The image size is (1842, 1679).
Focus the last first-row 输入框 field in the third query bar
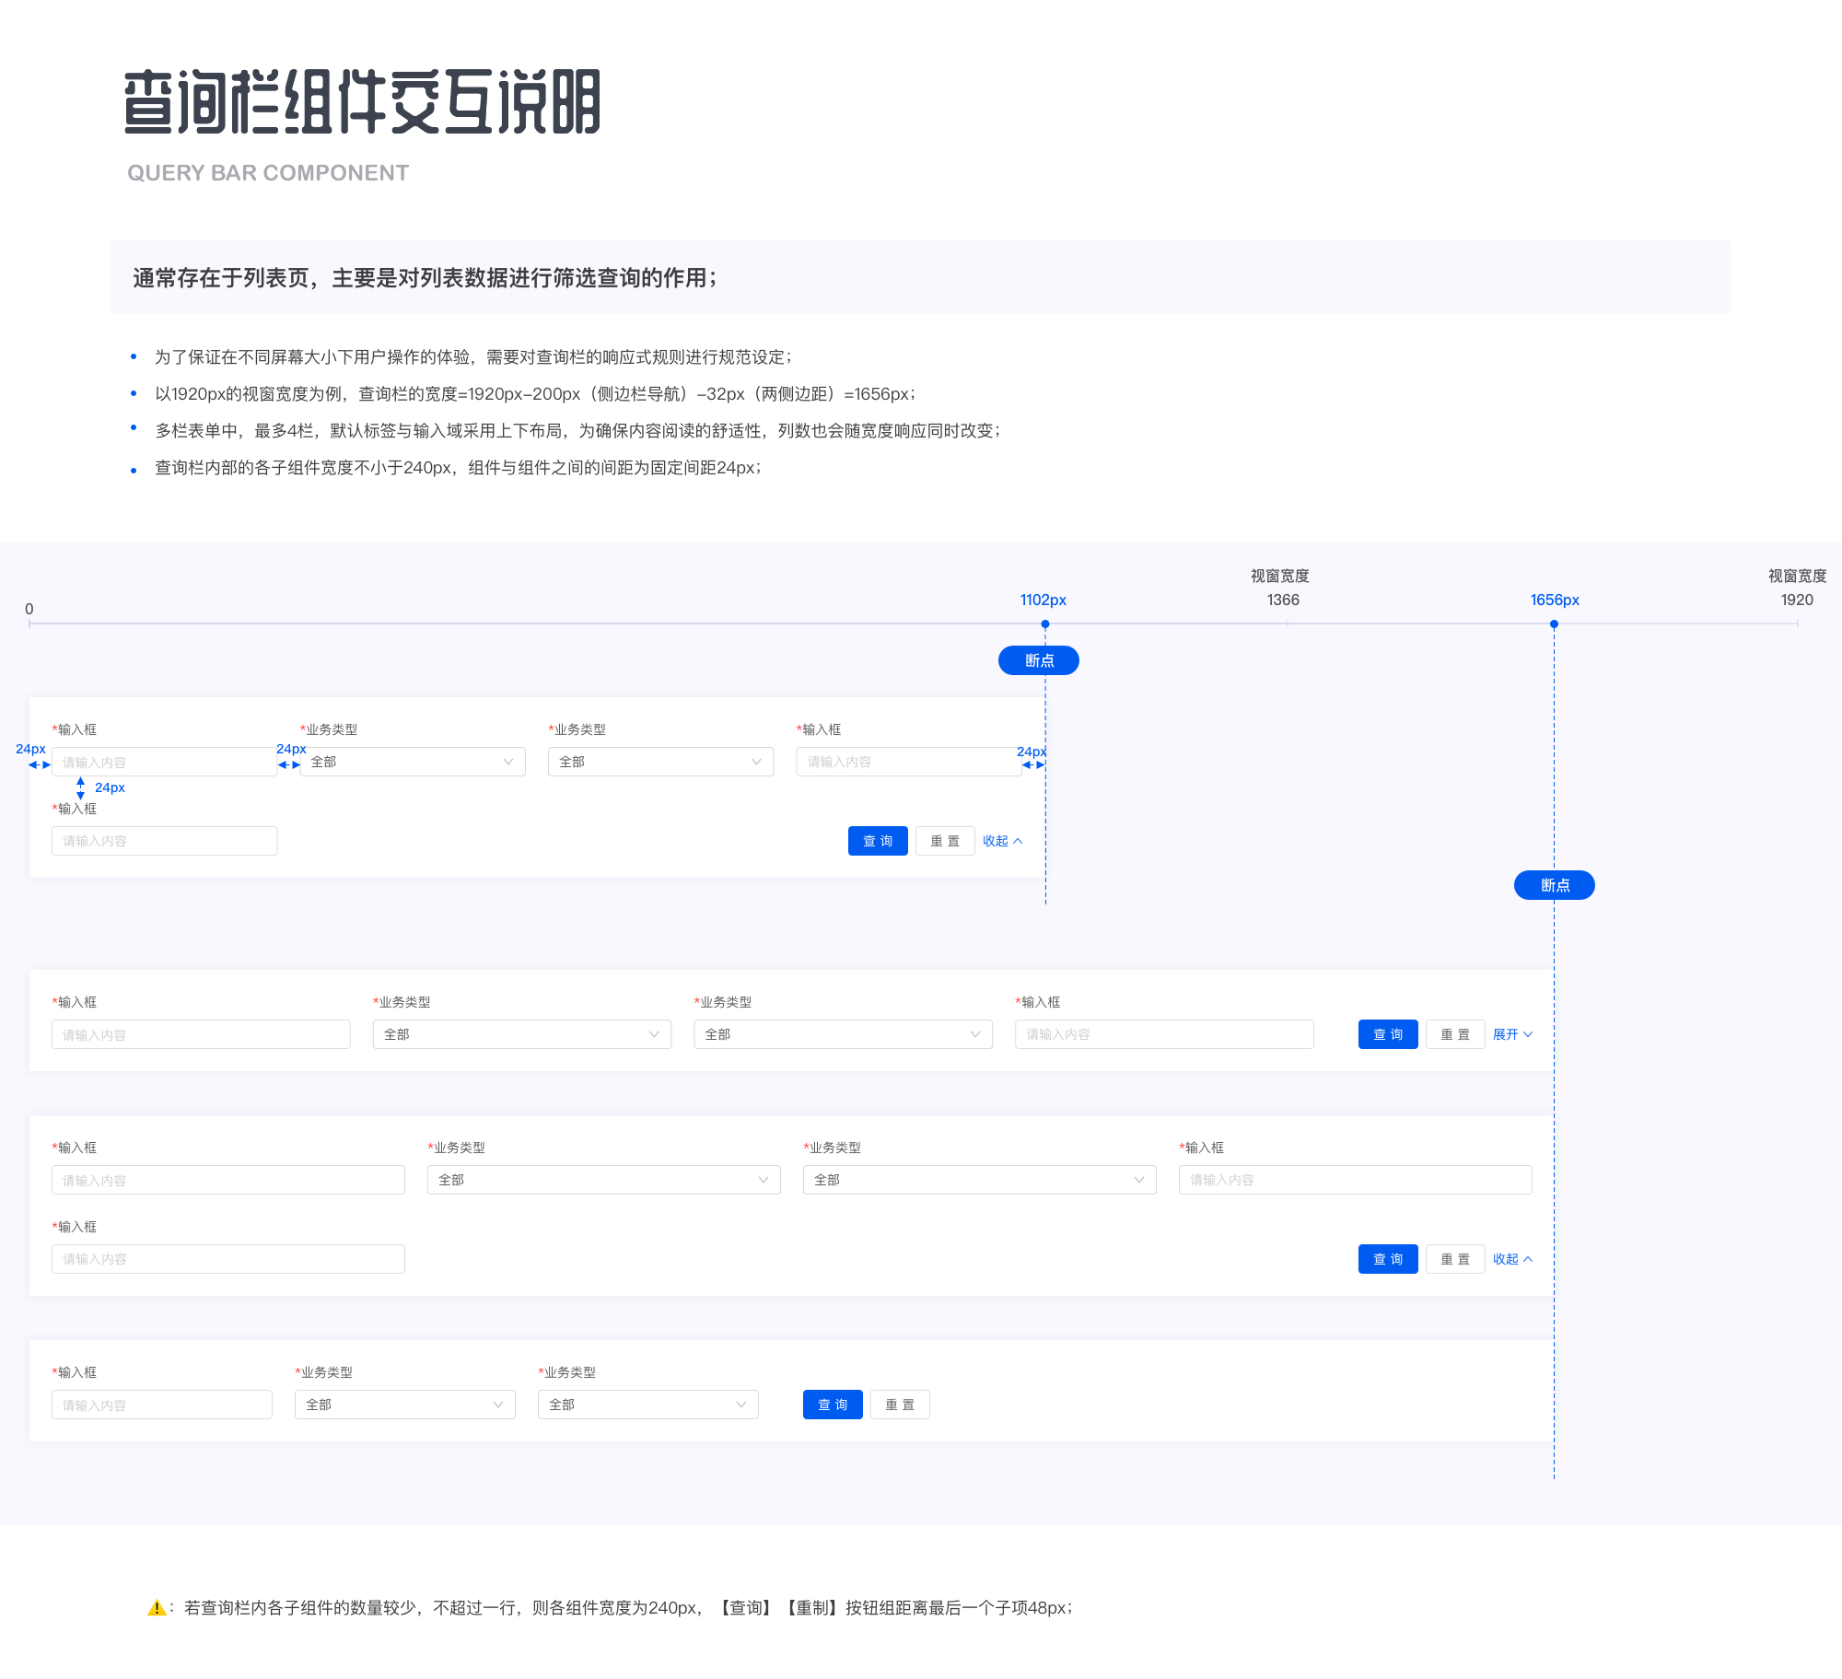click(x=1356, y=1180)
